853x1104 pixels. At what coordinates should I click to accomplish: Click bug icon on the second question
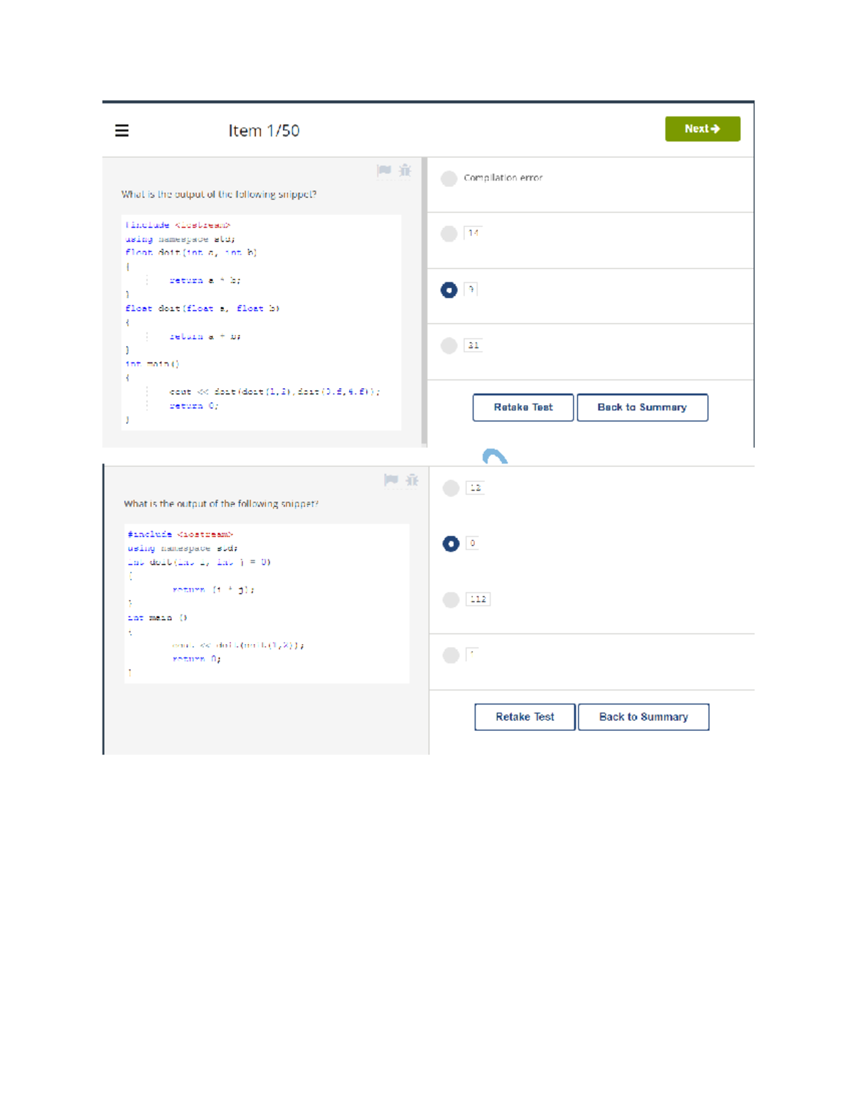412,481
